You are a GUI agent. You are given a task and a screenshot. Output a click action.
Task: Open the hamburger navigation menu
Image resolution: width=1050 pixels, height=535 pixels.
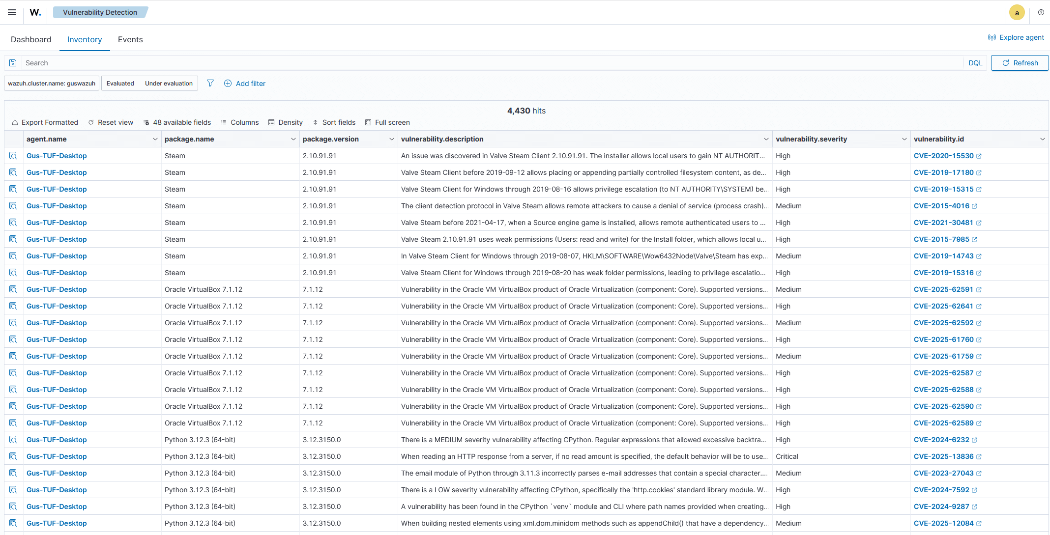click(12, 12)
